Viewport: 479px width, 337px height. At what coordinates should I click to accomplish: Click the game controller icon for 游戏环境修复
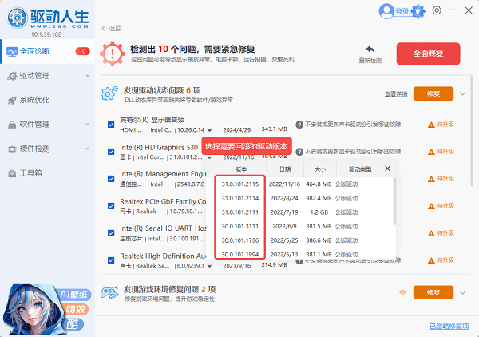109,293
